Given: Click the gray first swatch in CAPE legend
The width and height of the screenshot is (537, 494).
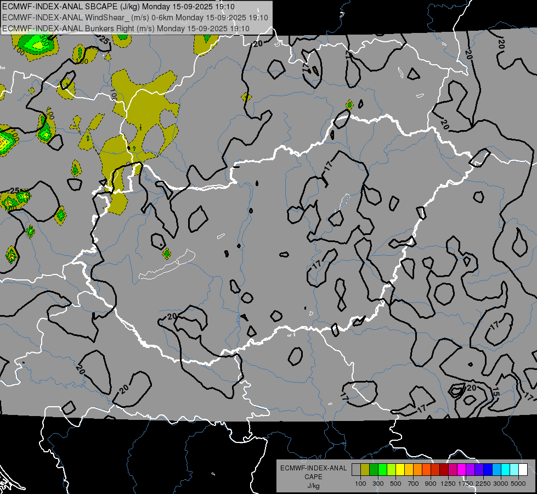Looking at the screenshot, I should [x=356, y=470].
